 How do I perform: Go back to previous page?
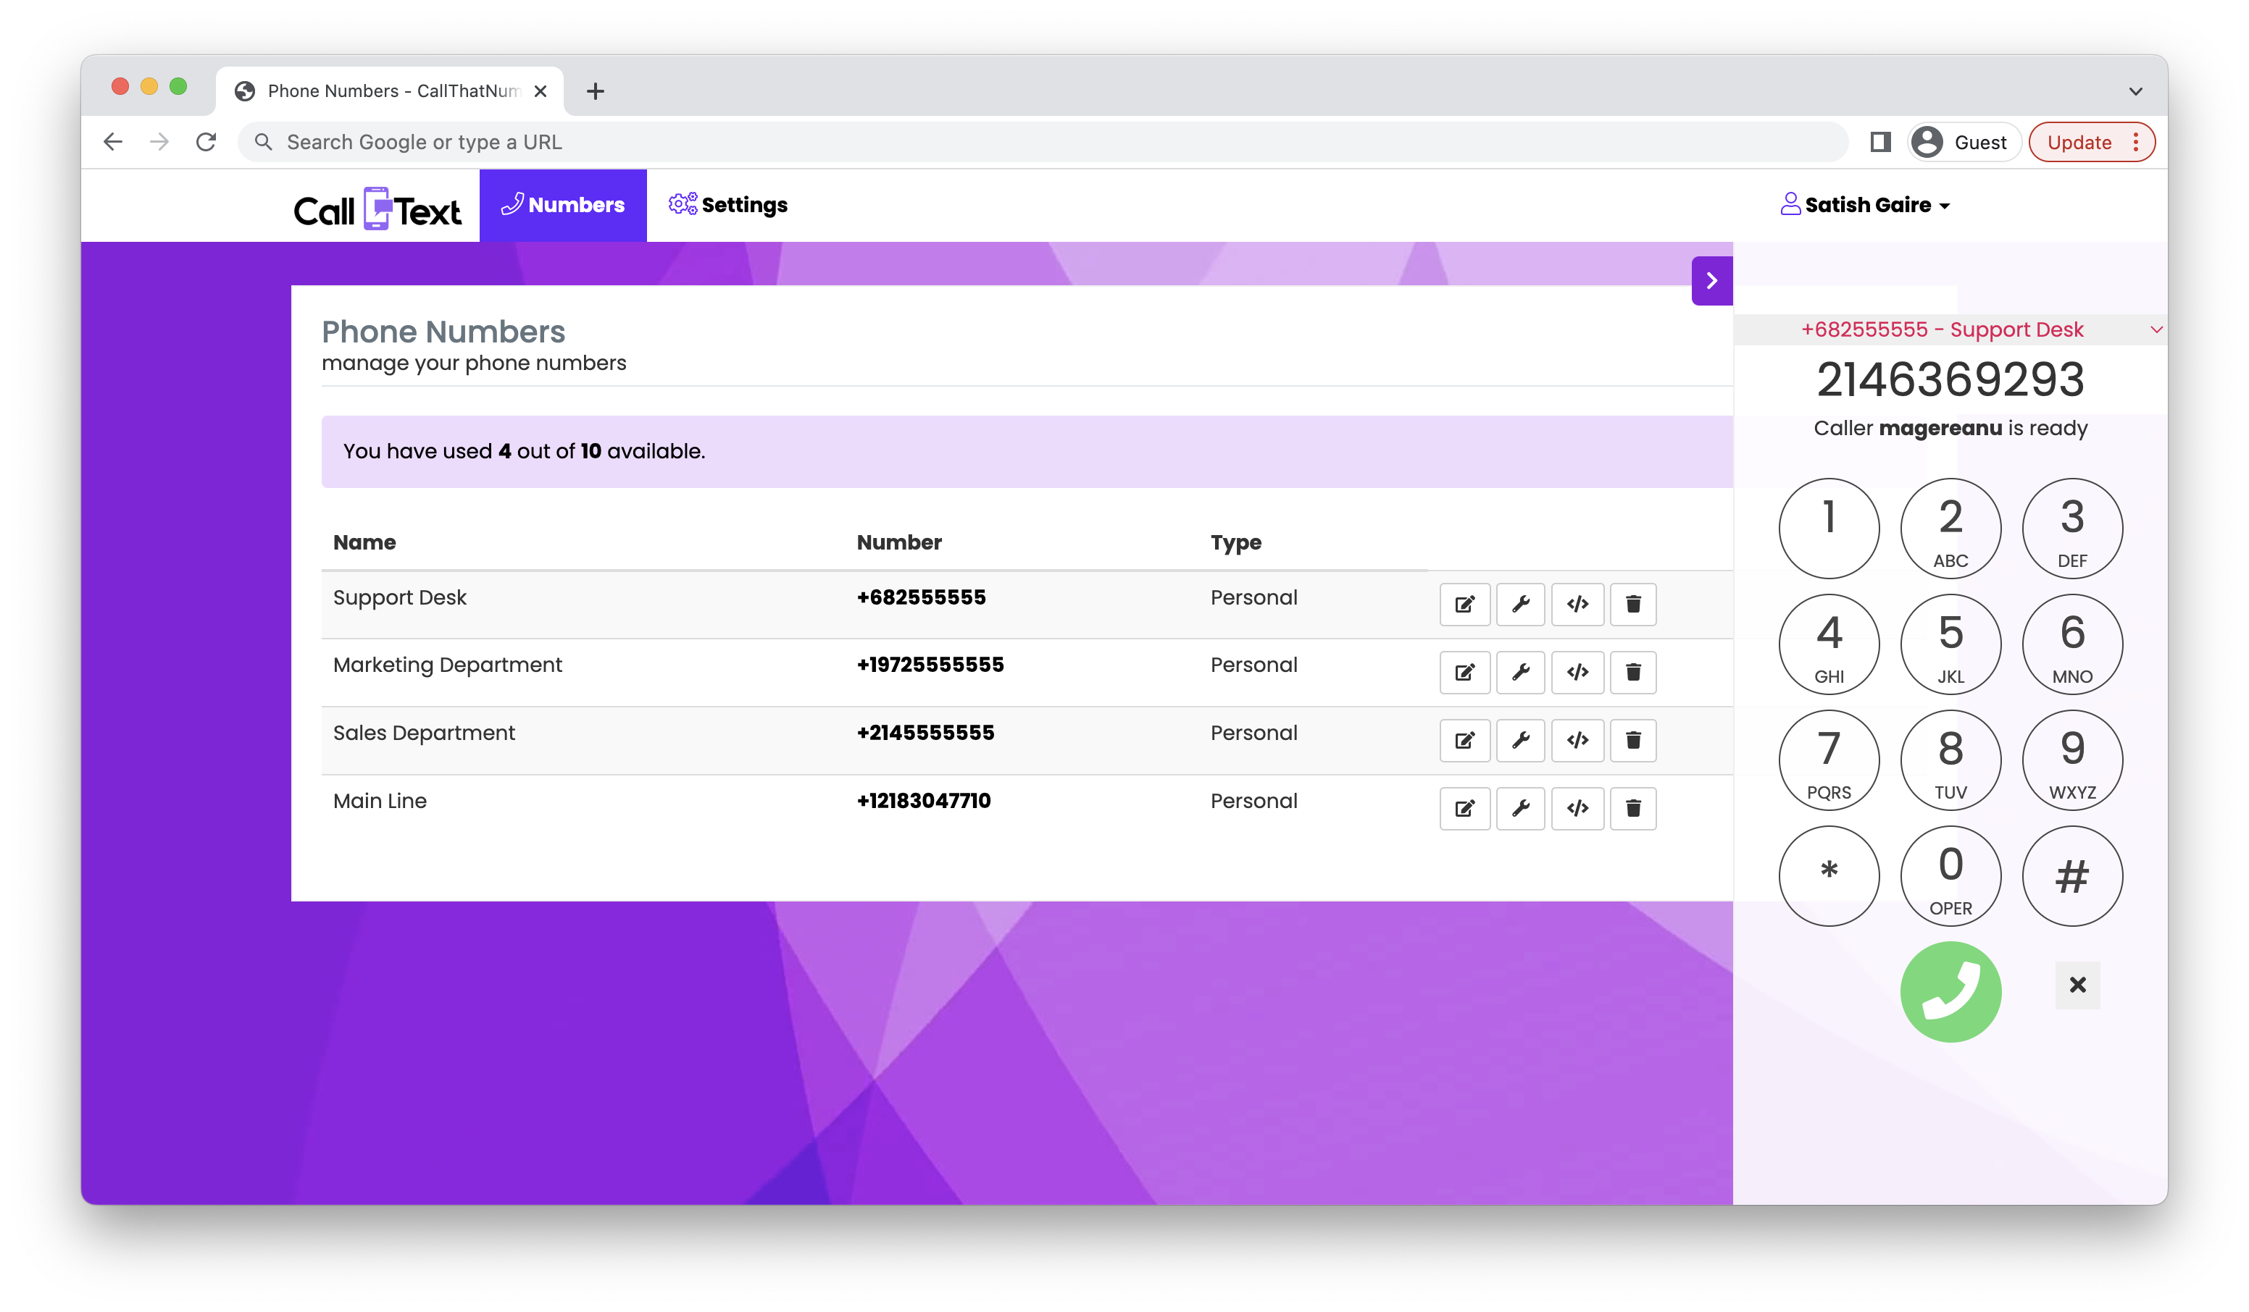113,143
